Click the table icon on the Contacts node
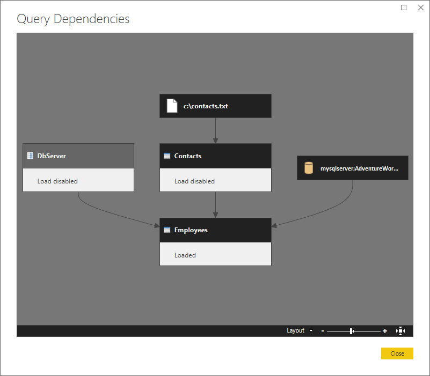 pos(167,156)
